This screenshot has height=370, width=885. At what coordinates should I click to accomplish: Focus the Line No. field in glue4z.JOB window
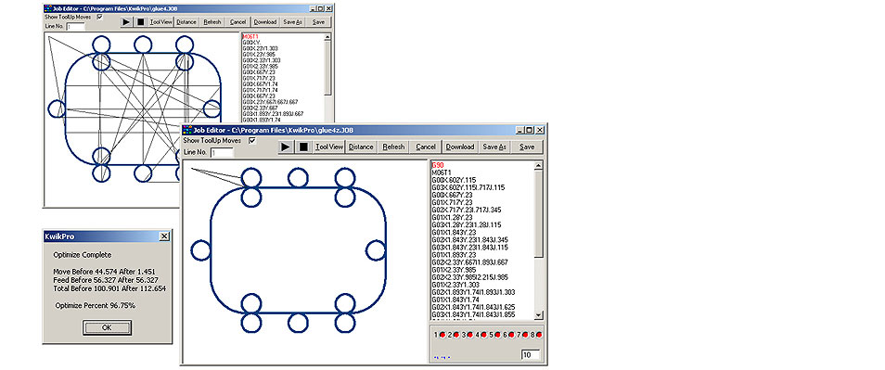221,152
